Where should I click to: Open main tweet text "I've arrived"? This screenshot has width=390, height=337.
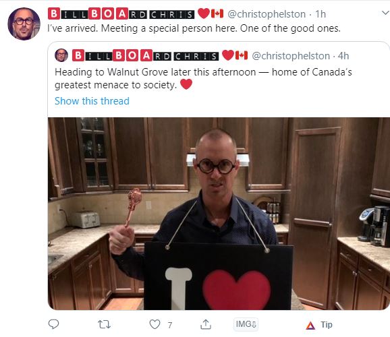click(194, 28)
